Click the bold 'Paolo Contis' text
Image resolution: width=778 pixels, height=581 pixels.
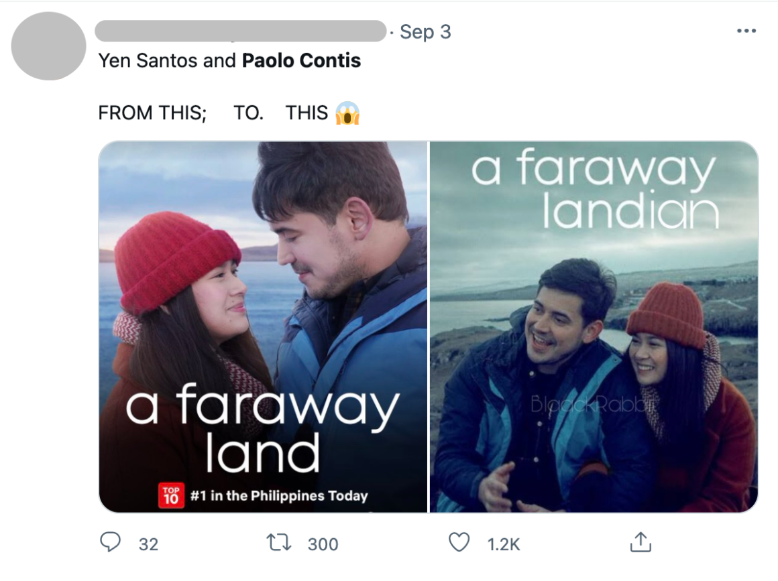pyautogui.click(x=301, y=61)
